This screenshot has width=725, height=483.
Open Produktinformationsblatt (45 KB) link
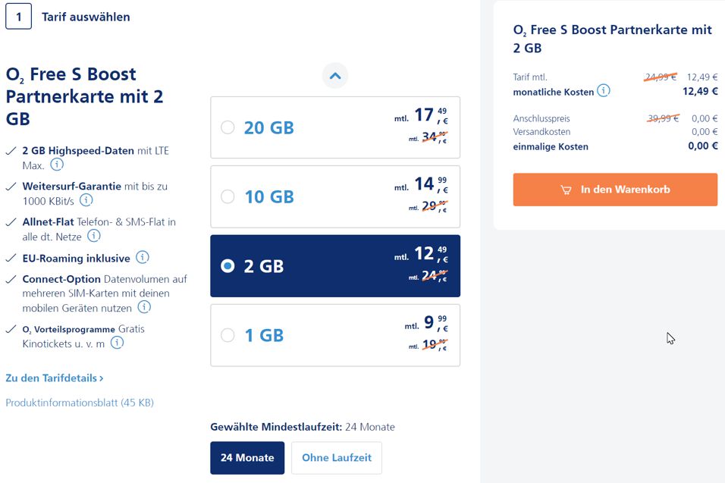coord(80,403)
